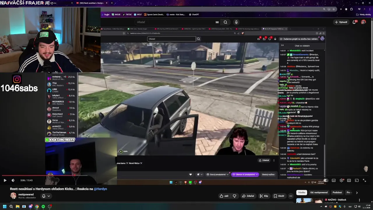The image size is (373, 210).
Task: Go fullscreen in the video player
Action: tap(364, 180)
